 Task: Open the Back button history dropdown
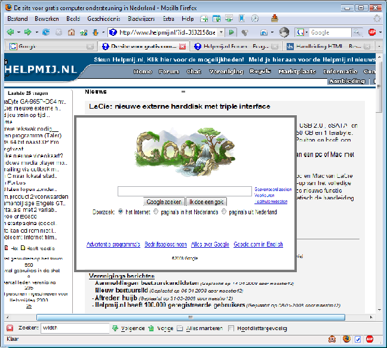point(19,32)
